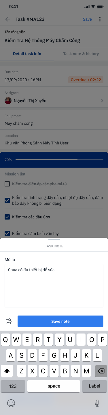
Task: Tap the shift arrow key
Action: [7, 371]
